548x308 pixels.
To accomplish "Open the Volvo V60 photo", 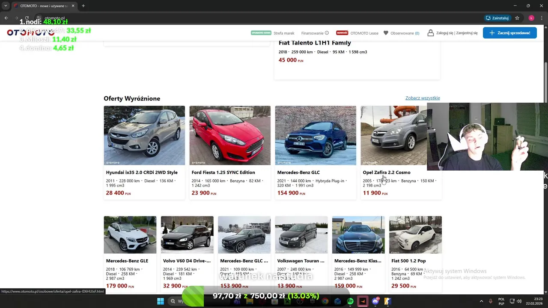I will 187,235.
